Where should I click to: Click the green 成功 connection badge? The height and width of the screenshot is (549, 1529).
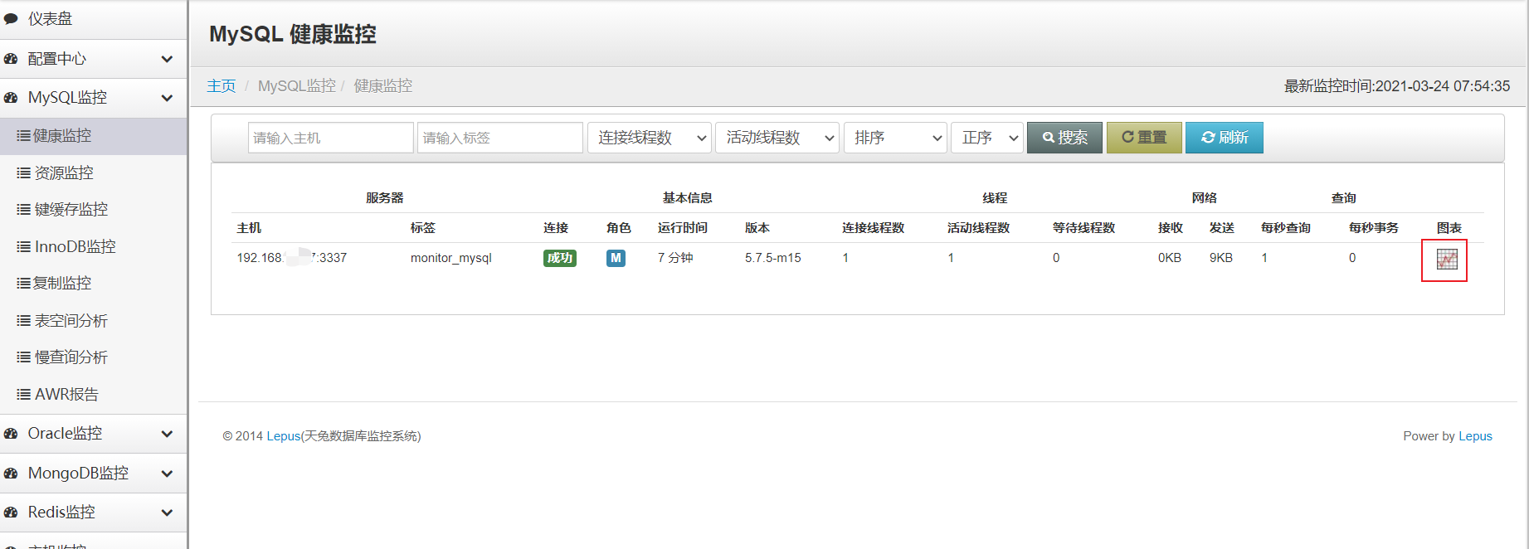(560, 258)
